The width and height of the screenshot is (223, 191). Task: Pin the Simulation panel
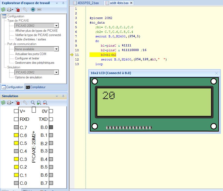pos(63,96)
